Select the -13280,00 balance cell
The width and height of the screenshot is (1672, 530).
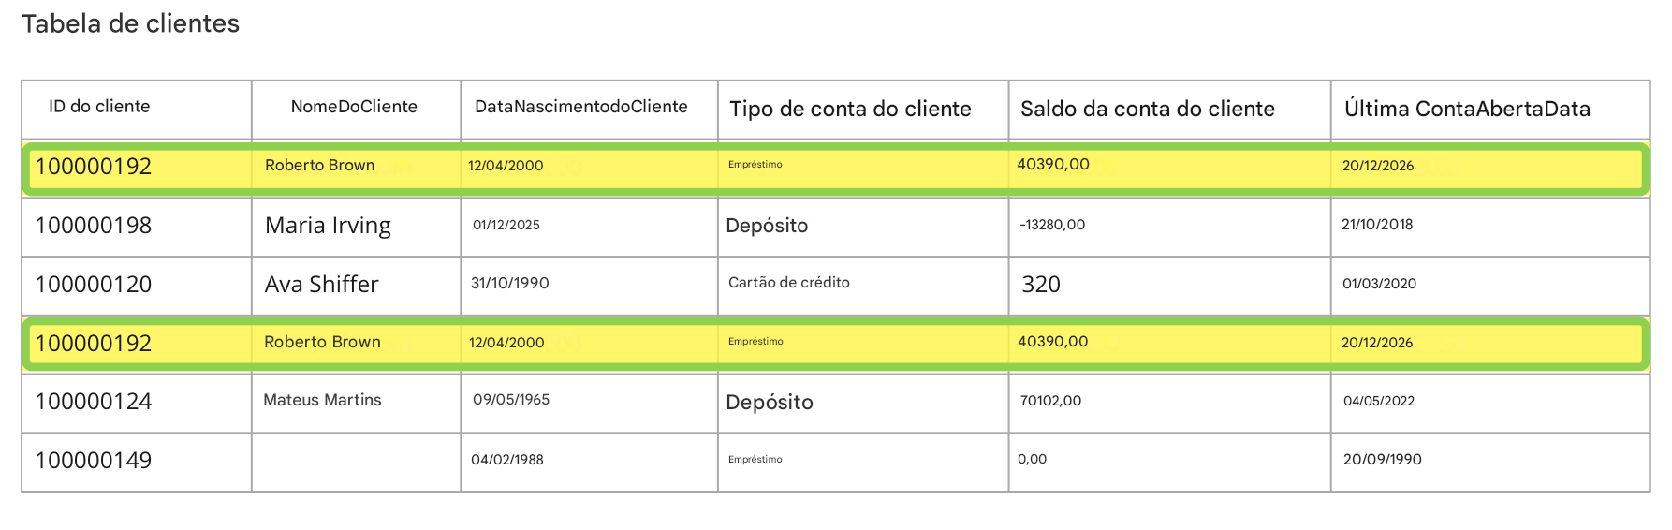click(x=1052, y=225)
